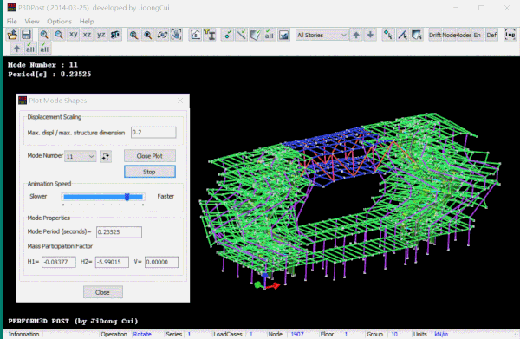This screenshot has height=339, width=520.
Task: Move up one story with arrow
Action: [x=356, y=35]
